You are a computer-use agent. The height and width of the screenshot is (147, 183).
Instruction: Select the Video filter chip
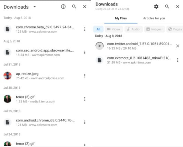114,29
